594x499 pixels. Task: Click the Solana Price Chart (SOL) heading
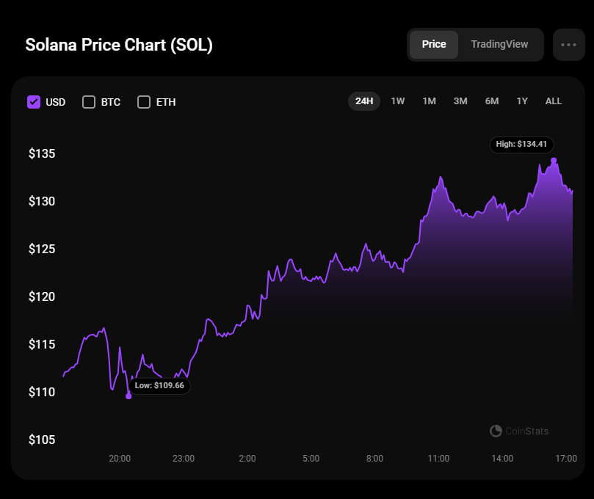[x=119, y=45]
